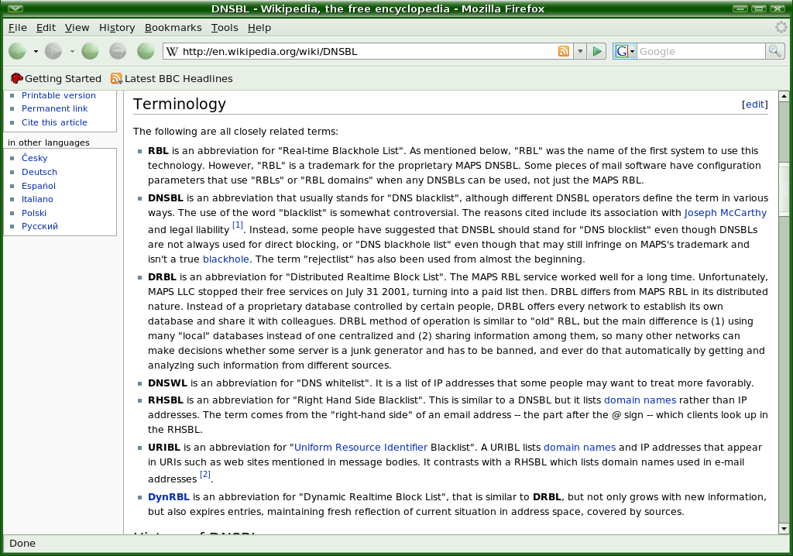Follow domain names link in RHSBL entry

[x=640, y=400]
